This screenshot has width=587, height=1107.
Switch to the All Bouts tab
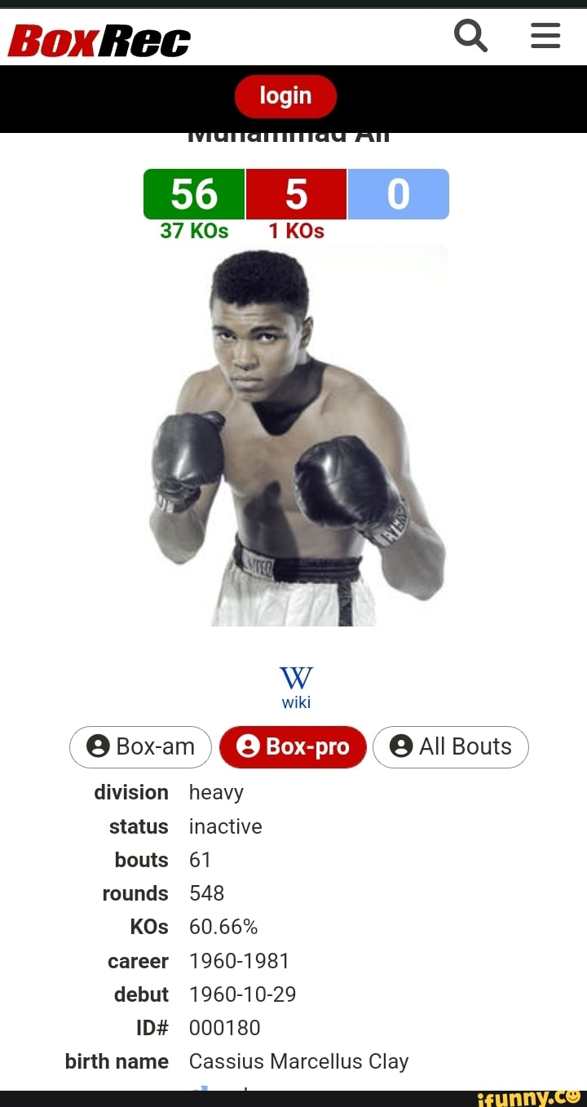pos(451,746)
